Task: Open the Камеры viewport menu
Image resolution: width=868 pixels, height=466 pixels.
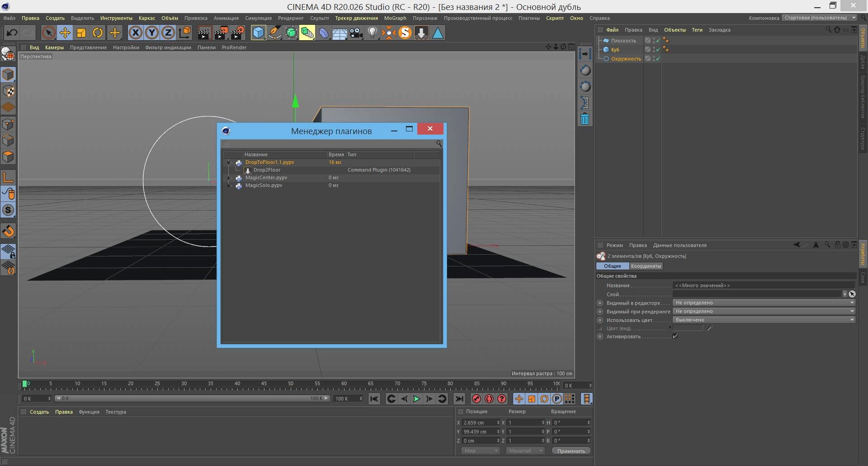Action: click(x=54, y=47)
